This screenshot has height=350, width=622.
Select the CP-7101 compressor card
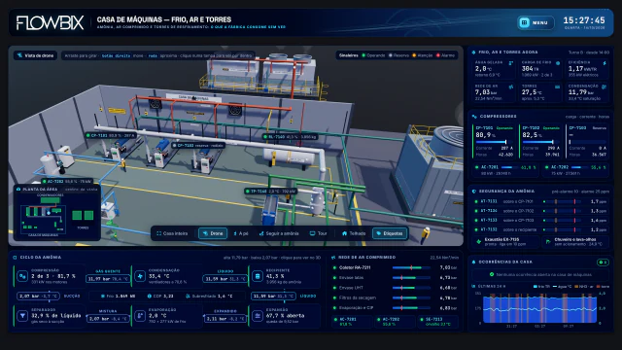[x=494, y=141]
